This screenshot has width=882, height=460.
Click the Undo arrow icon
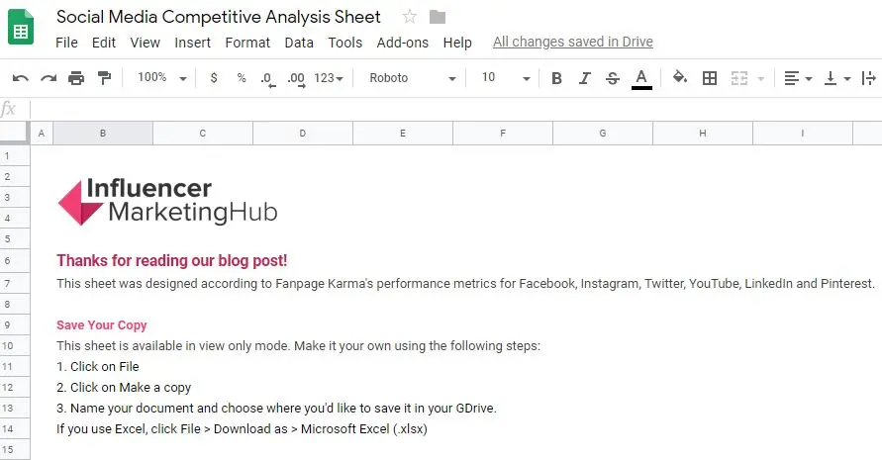coord(20,78)
